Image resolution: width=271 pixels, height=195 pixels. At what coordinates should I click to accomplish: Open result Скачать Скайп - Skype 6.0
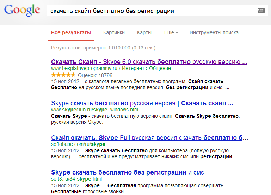pos(149,62)
